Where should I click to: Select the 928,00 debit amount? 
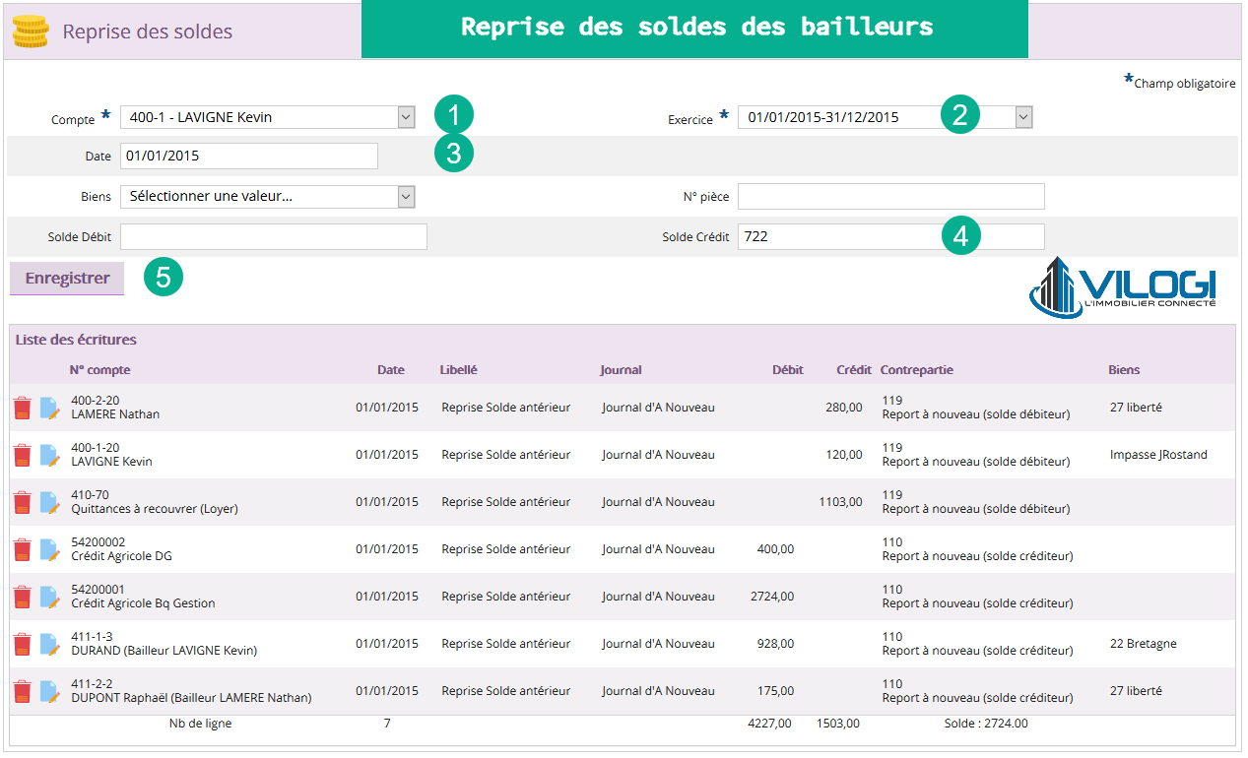tap(775, 644)
